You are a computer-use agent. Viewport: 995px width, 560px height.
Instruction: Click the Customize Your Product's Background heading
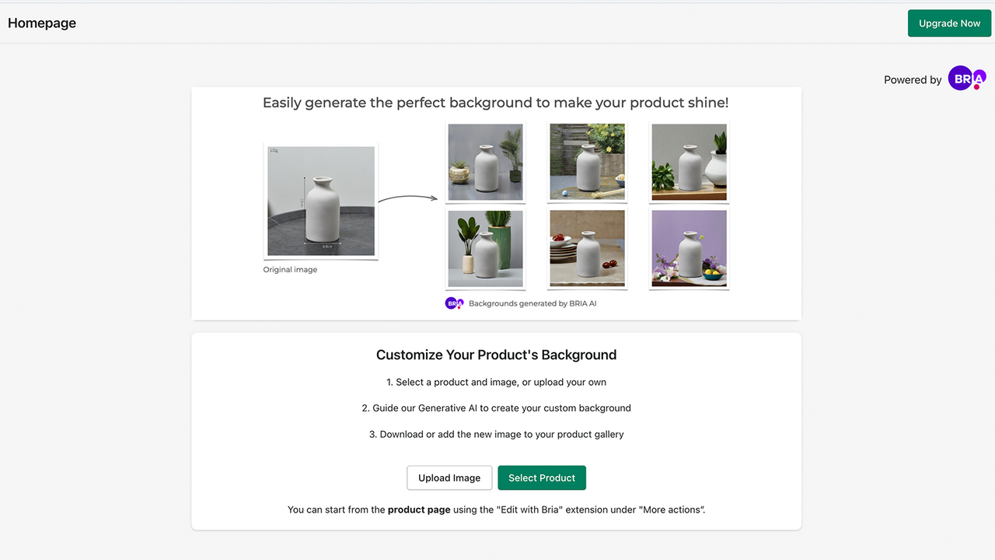497,354
